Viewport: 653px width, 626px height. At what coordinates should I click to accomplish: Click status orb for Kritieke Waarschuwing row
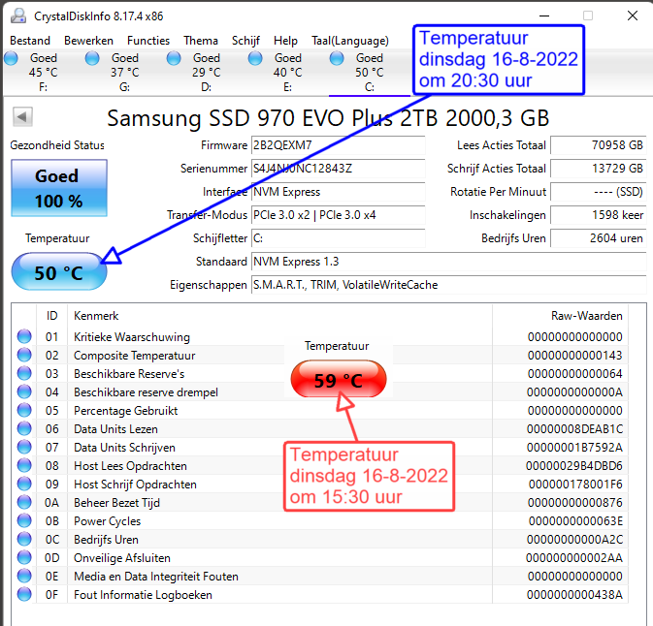(24, 336)
